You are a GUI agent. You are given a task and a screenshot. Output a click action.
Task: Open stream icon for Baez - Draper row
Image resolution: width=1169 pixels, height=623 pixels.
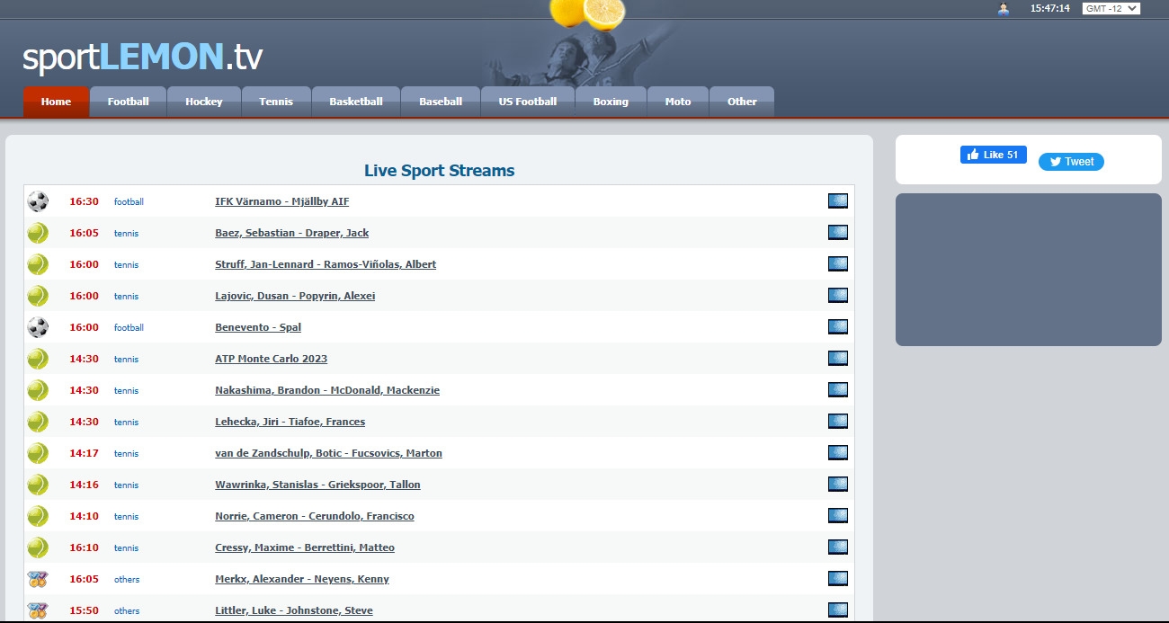837,232
